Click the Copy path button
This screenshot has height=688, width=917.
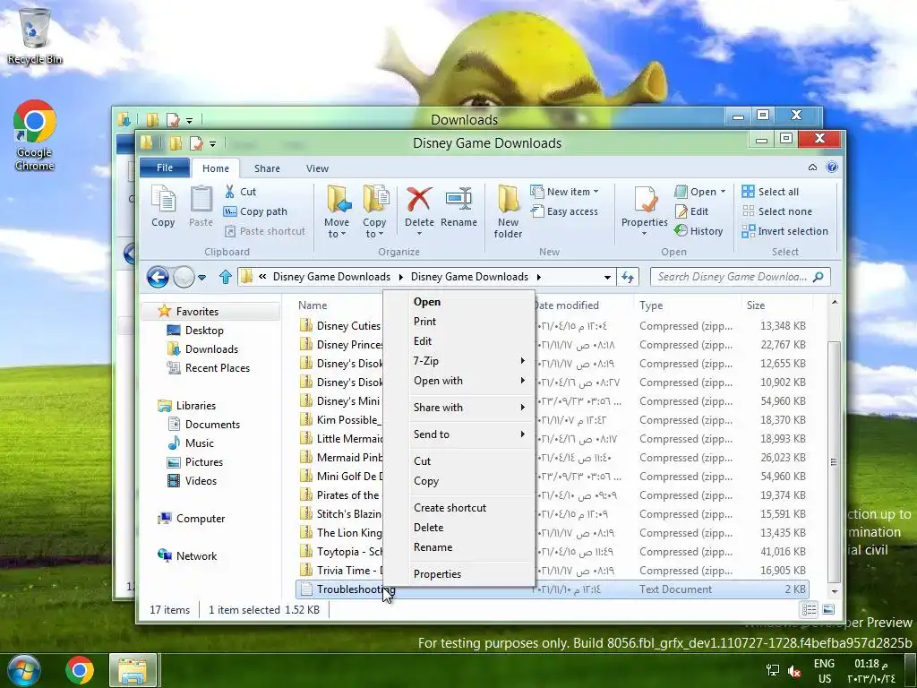tap(256, 211)
